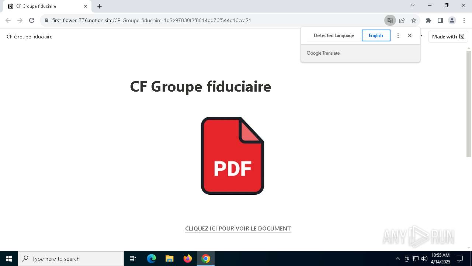Click the Made with Notion button

click(448, 37)
